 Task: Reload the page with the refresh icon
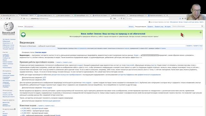point(7,19)
